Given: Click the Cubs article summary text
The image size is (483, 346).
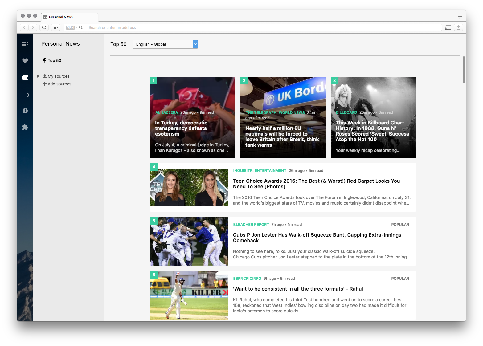Looking at the screenshot, I should click(321, 254).
